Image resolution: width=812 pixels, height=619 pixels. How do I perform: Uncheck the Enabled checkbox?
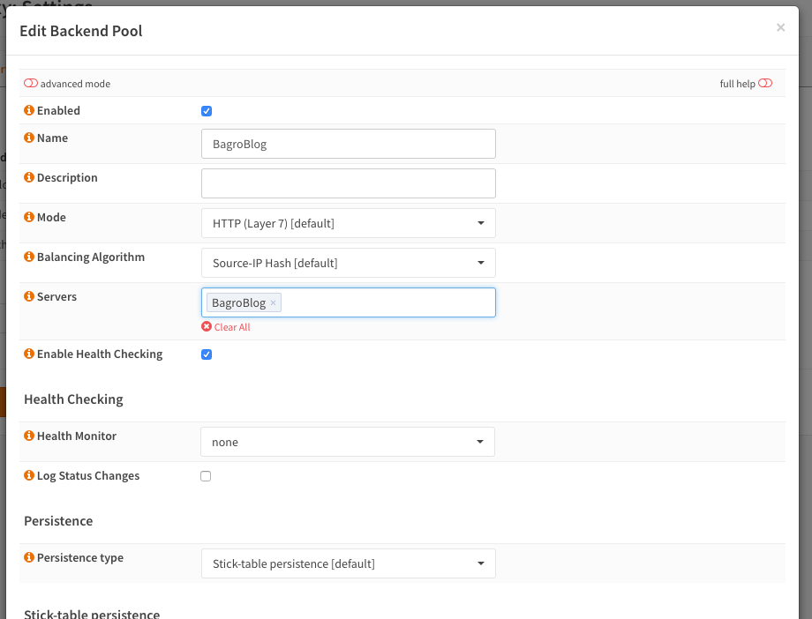[207, 111]
